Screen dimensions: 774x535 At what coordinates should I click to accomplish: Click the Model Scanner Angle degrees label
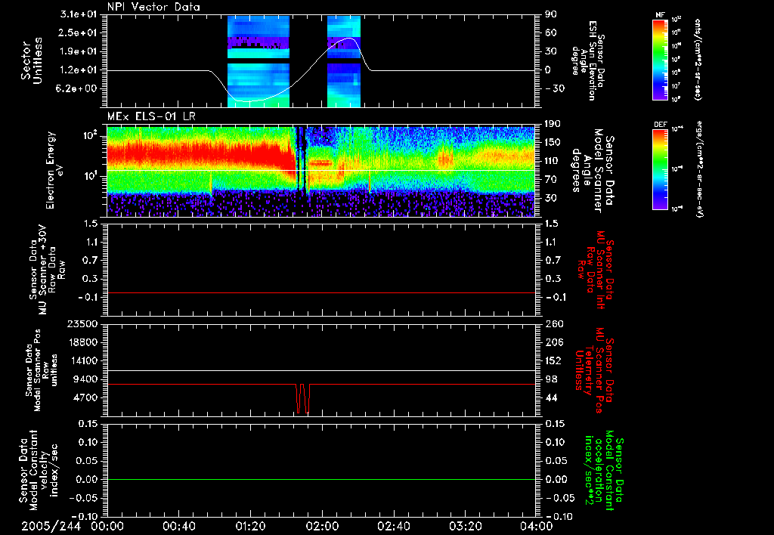click(x=593, y=170)
